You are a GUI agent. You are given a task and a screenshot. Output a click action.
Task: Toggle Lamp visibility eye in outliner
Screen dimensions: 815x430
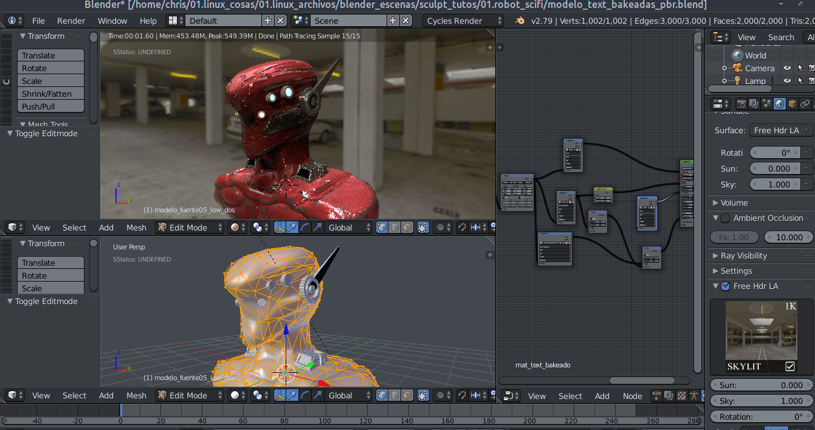click(x=787, y=80)
